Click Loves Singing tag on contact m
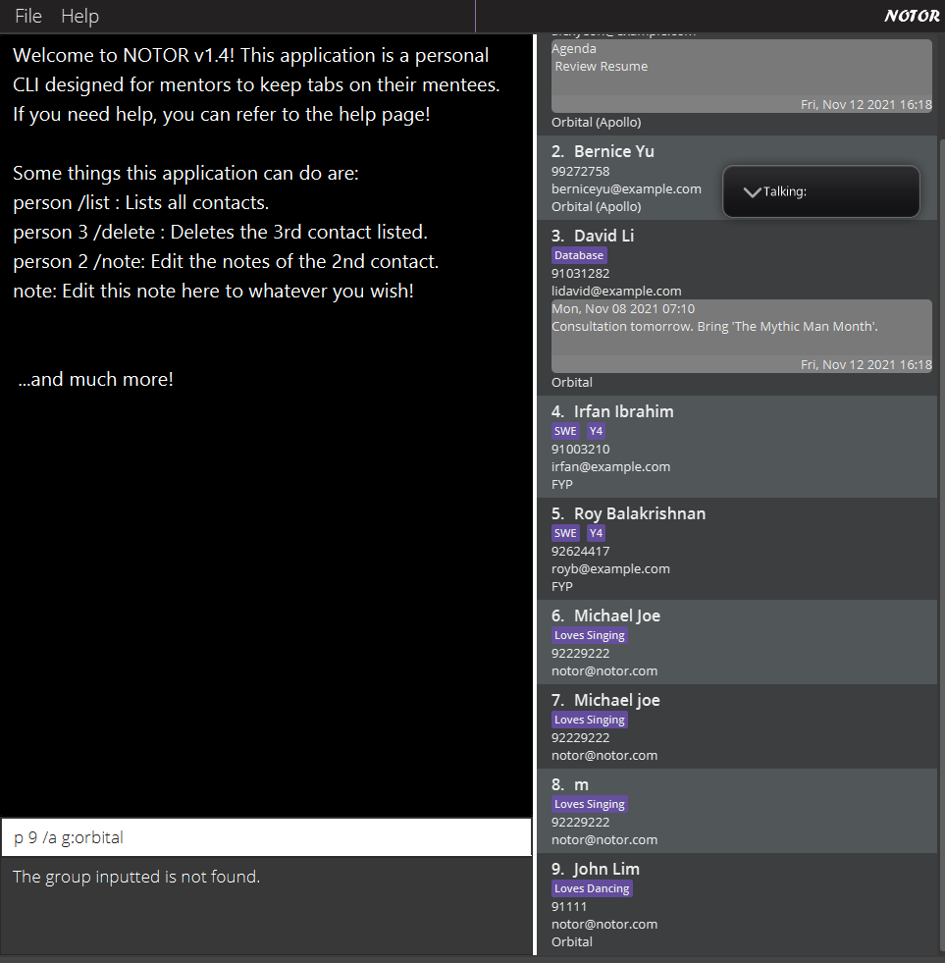The height and width of the screenshot is (963, 945). tap(590, 804)
